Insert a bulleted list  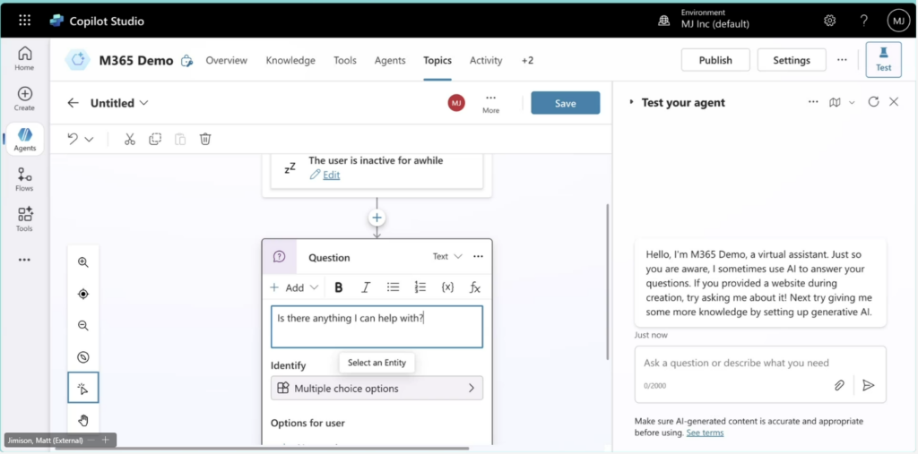tap(393, 287)
